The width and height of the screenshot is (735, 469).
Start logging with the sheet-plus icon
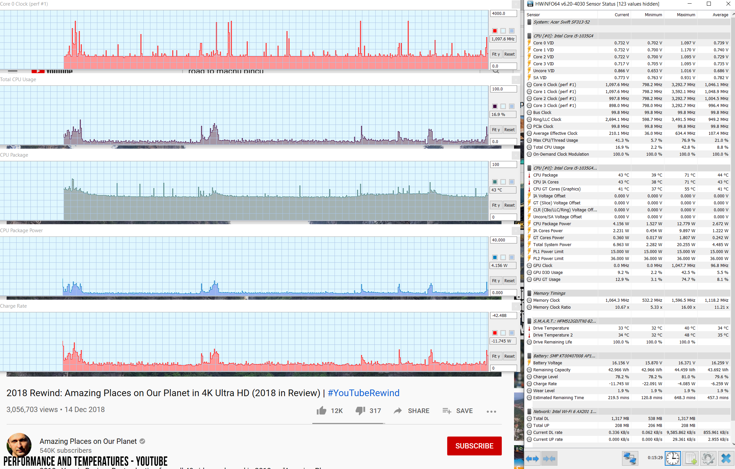click(691, 459)
